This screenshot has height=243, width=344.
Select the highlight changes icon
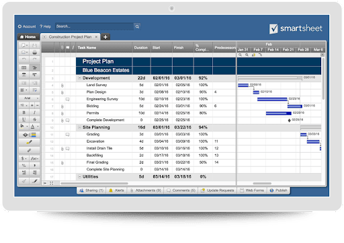tap(29, 142)
